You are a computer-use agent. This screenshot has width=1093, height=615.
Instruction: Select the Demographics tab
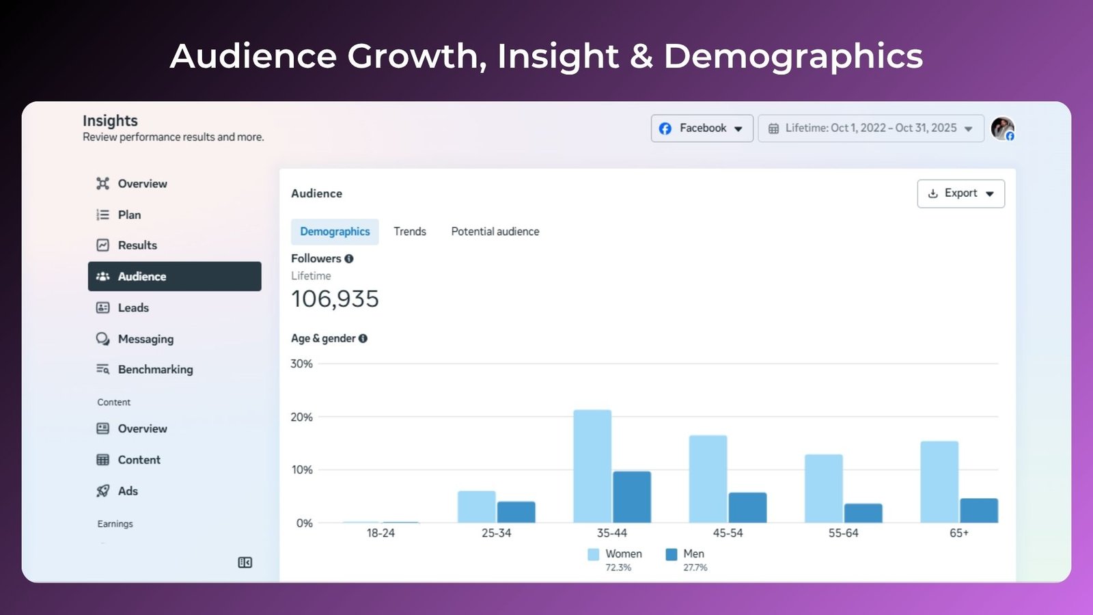[x=335, y=232]
